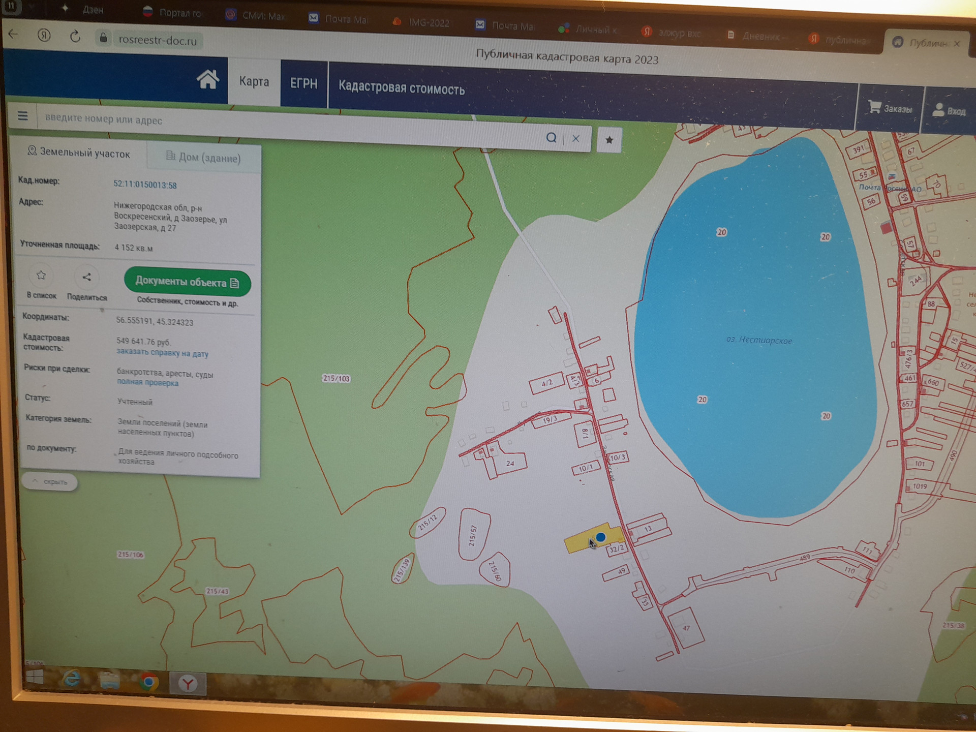Click the share icon in parcel card

click(87, 278)
